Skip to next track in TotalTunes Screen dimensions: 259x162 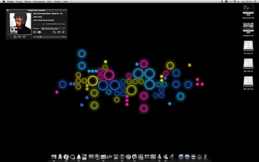[24, 37]
